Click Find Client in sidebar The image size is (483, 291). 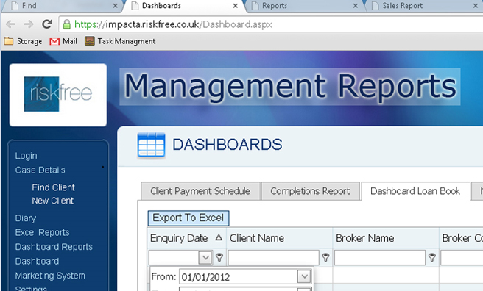[53, 187]
